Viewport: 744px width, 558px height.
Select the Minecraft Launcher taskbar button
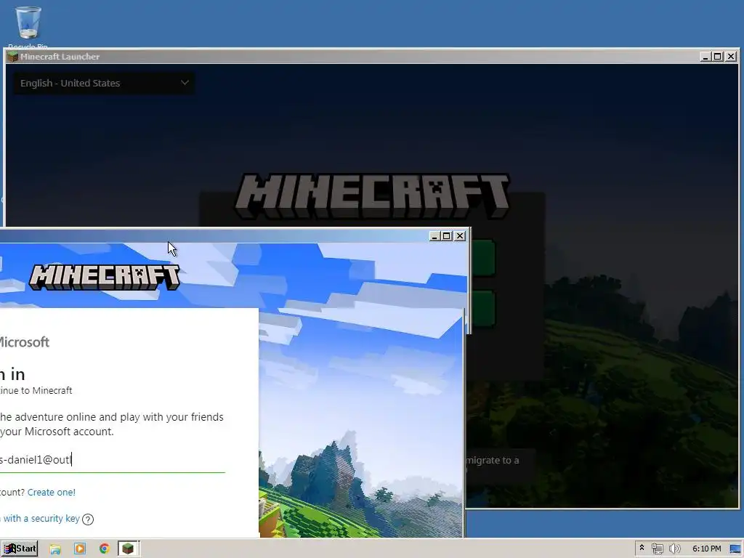click(x=128, y=549)
